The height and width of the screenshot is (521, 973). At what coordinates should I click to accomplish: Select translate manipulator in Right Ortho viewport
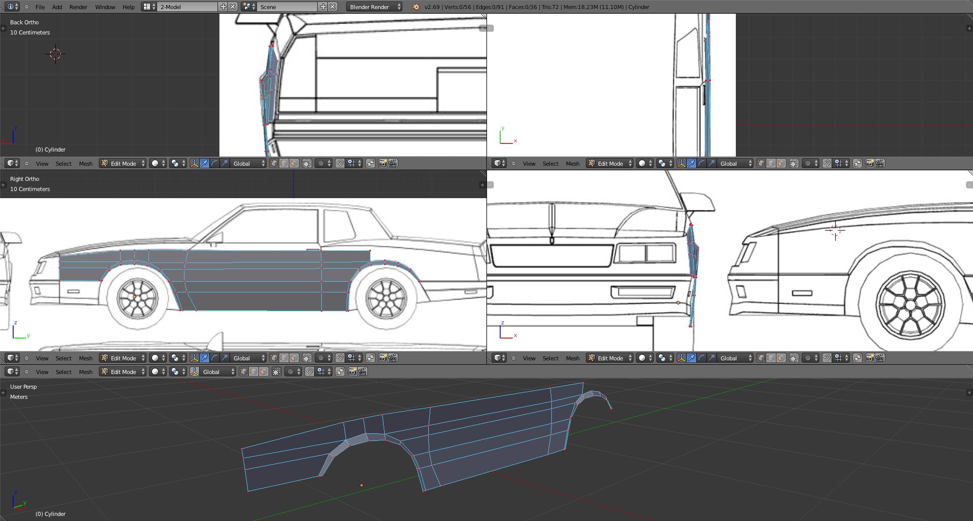204,358
